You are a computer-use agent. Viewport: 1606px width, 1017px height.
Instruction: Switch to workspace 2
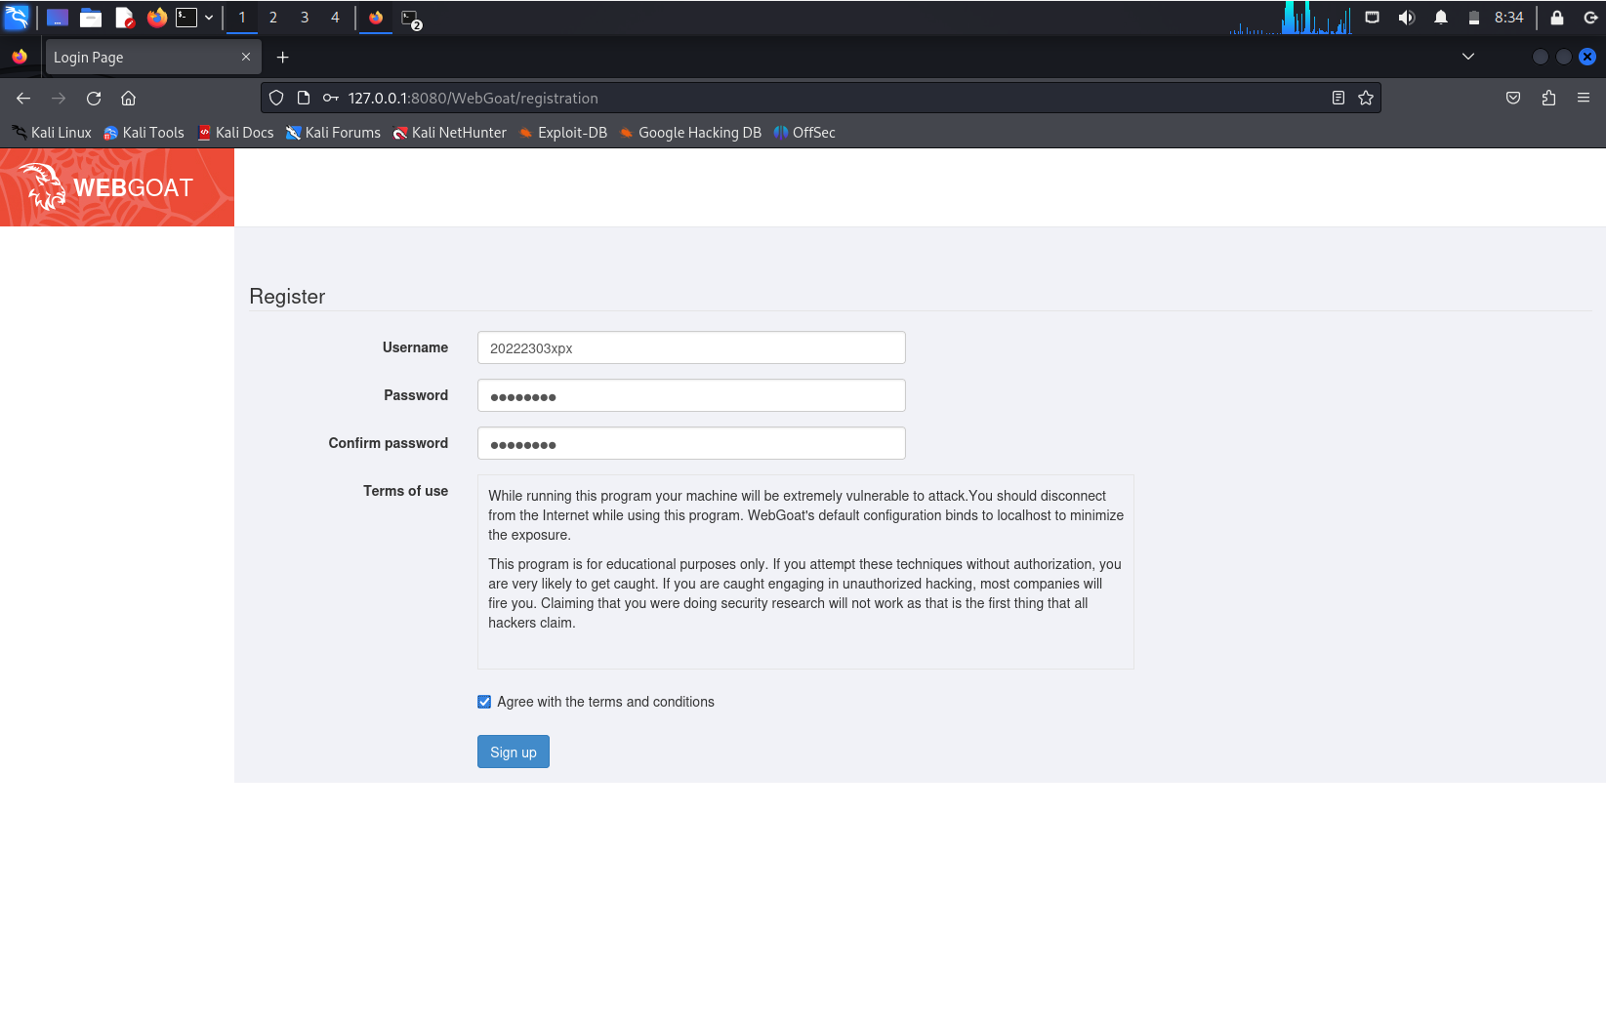(273, 18)
